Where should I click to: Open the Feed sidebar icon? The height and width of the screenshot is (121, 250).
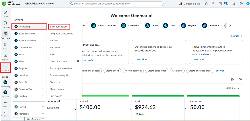(5, 45)
